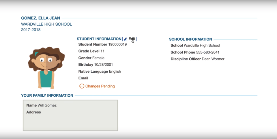Viewport: 277px width, 139px height.
Task: Click the Email label in Student Information
Action: 83,78
